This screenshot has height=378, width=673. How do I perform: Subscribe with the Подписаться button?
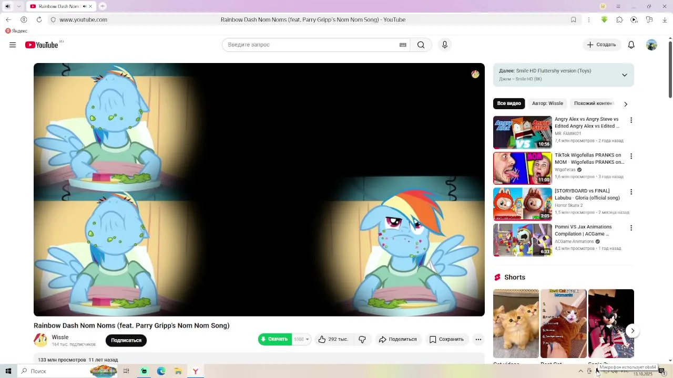pos(126,340)
